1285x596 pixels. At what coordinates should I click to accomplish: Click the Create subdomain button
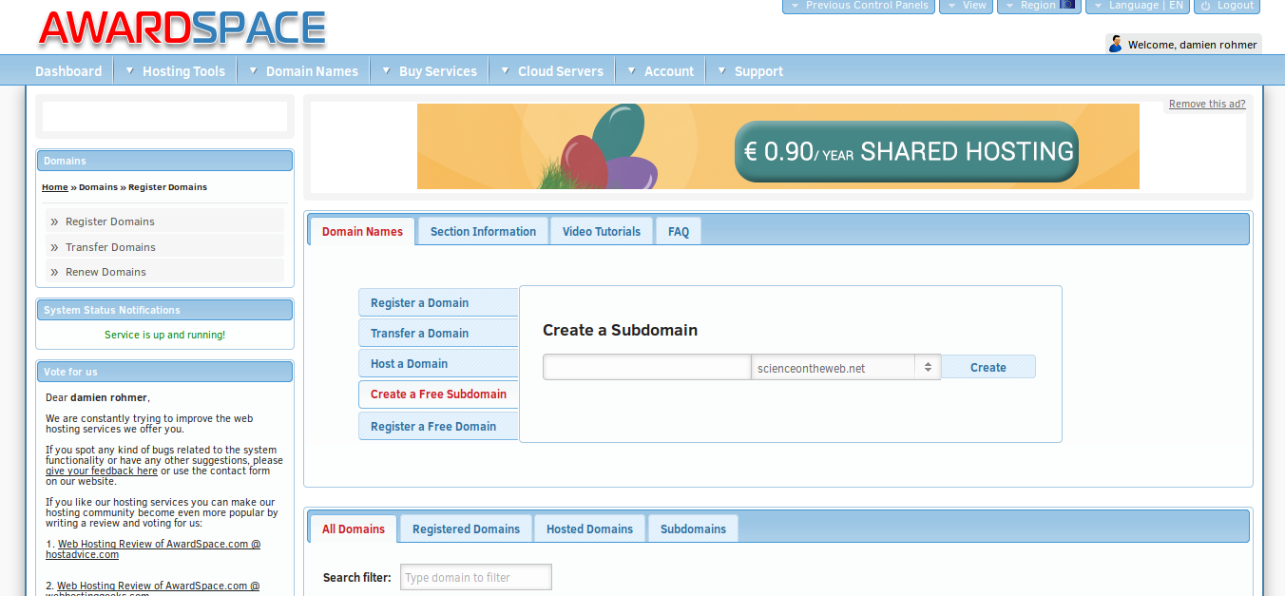point(988,368)
